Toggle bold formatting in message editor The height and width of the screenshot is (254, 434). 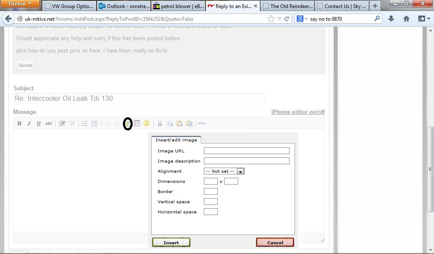point(19,124)
